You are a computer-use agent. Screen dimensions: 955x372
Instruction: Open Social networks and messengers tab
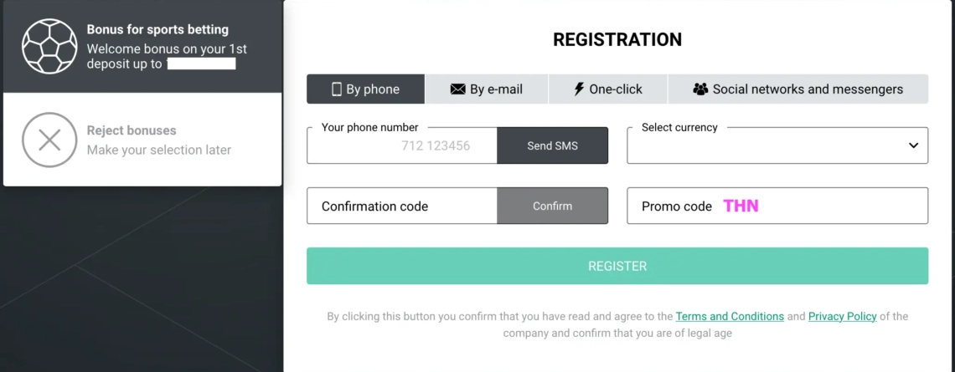(x=798, y=89)
